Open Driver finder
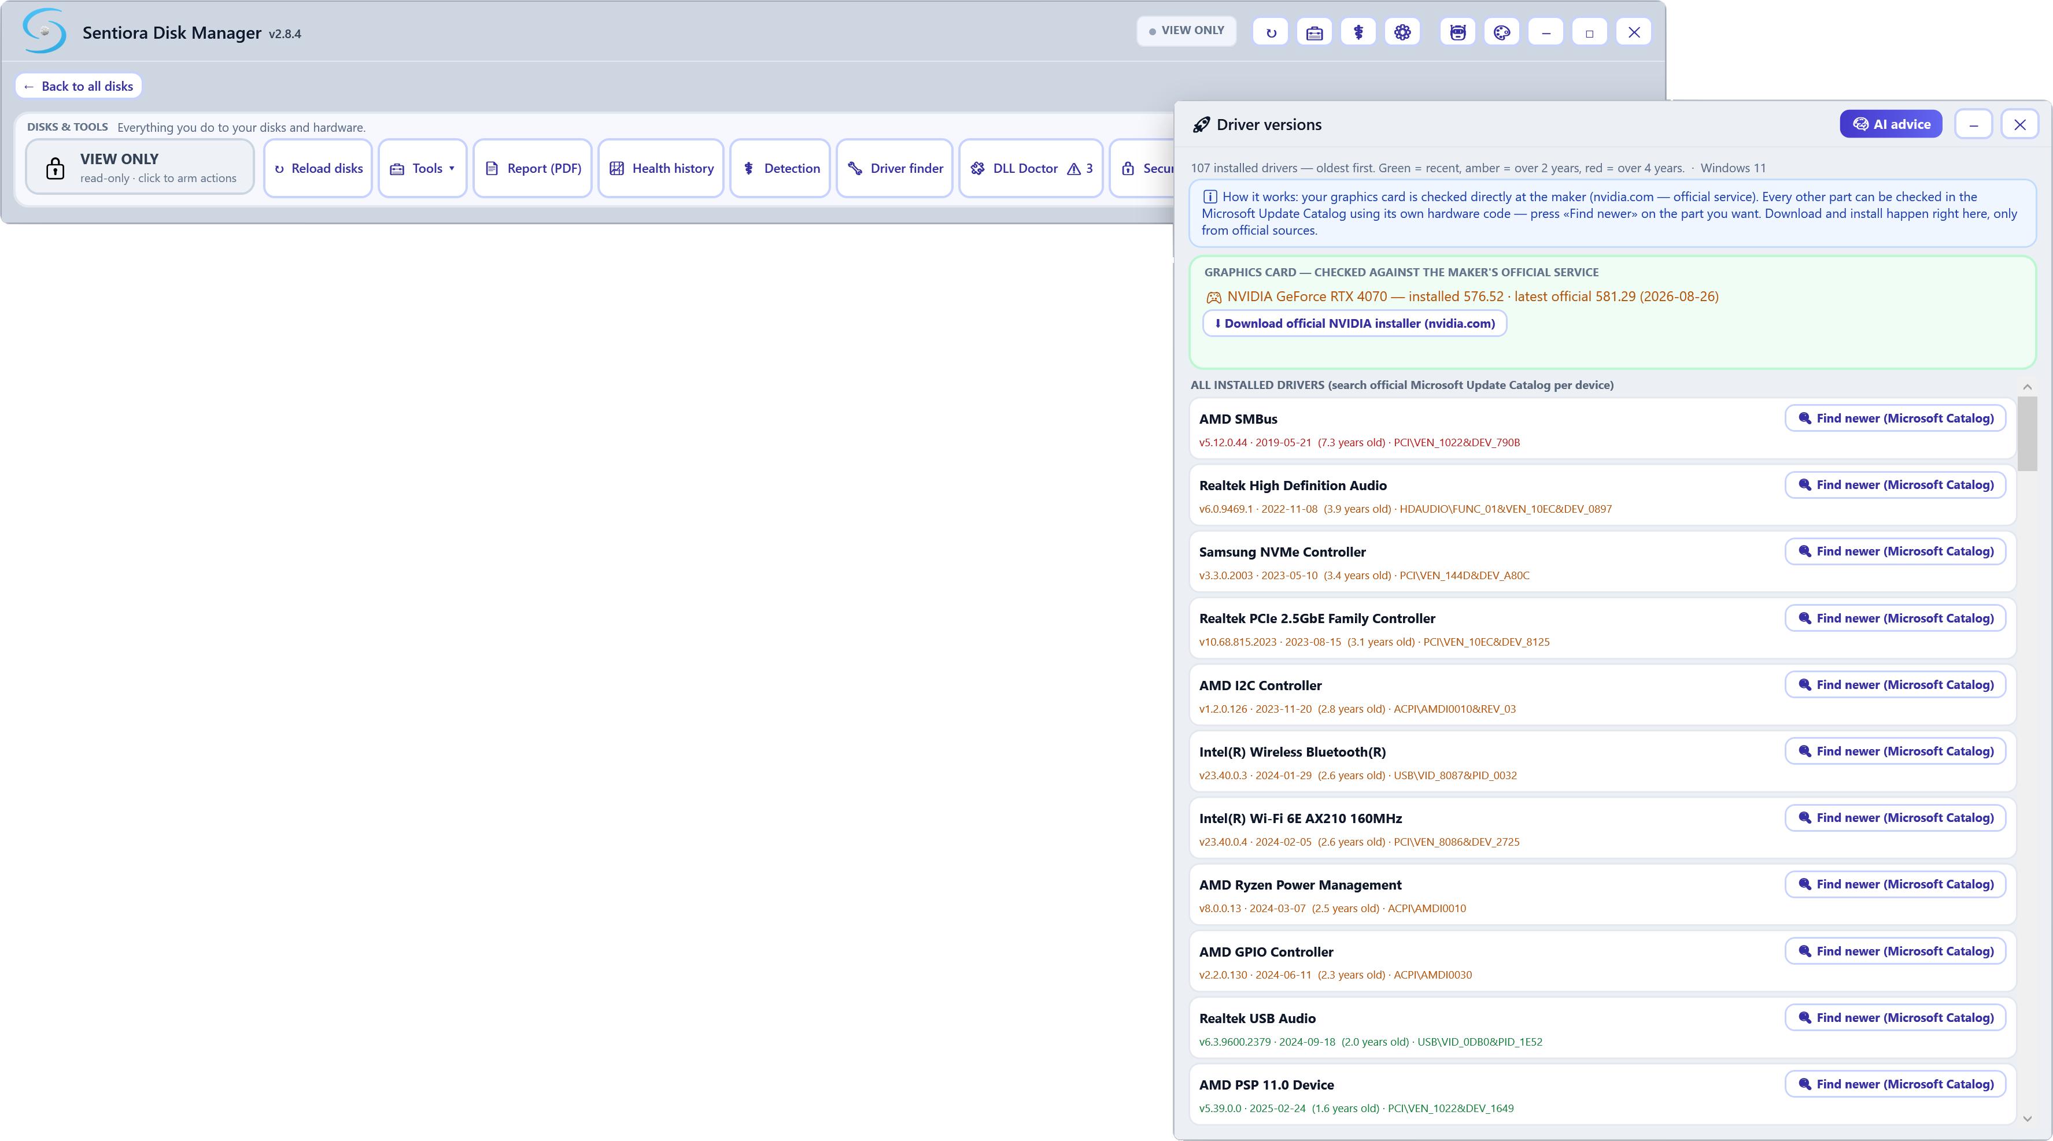Screen dimensions: 2053x1141 895,168
